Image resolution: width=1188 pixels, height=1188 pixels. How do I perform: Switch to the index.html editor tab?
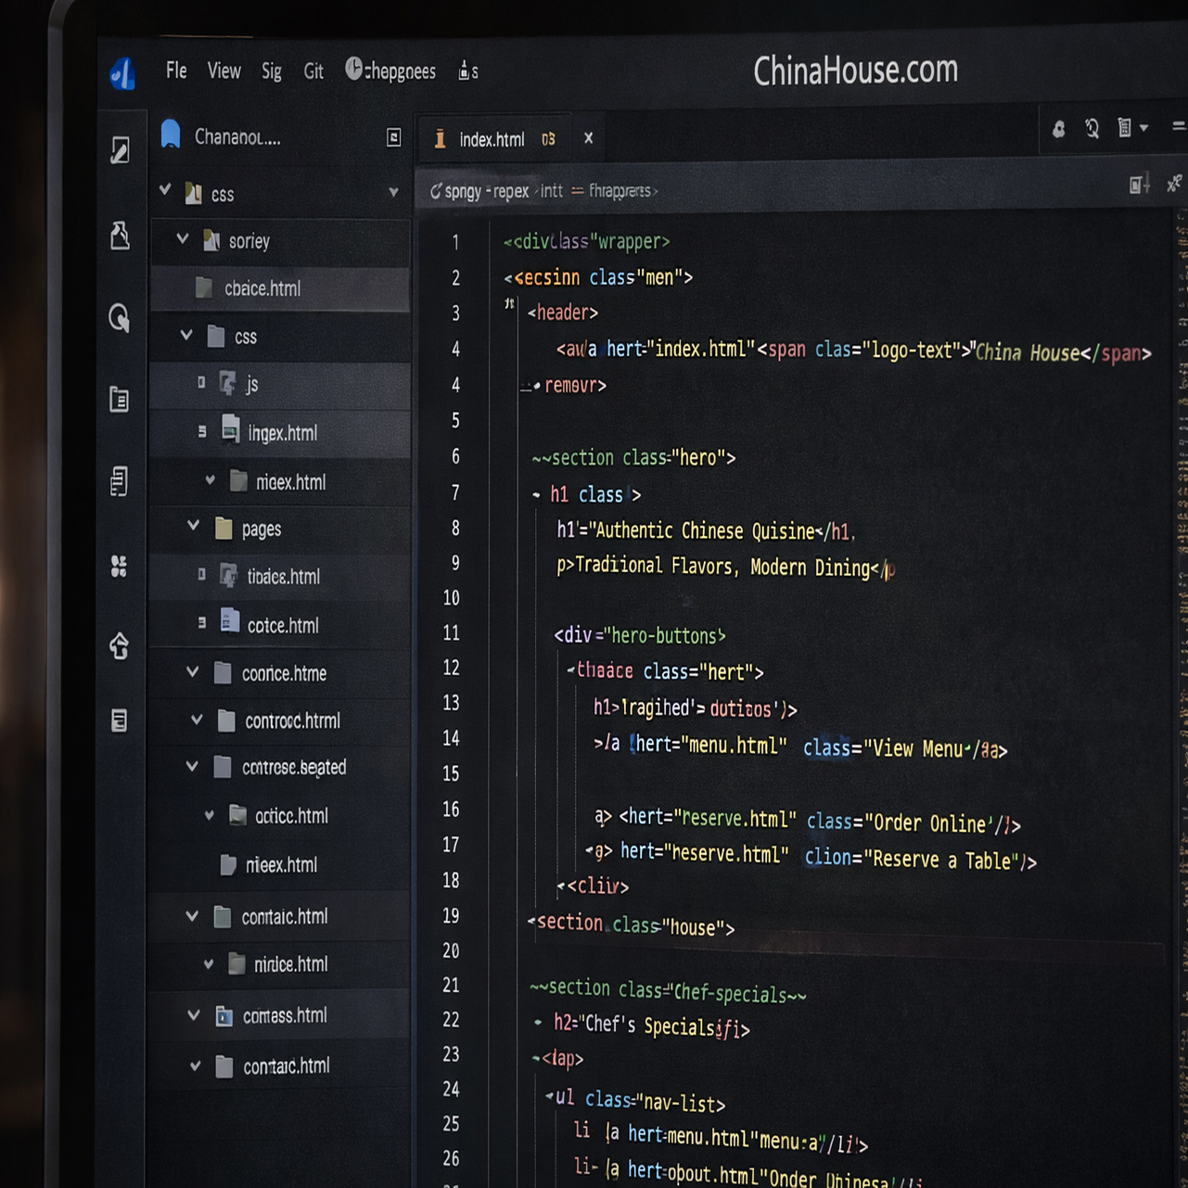tap(492, 140)
